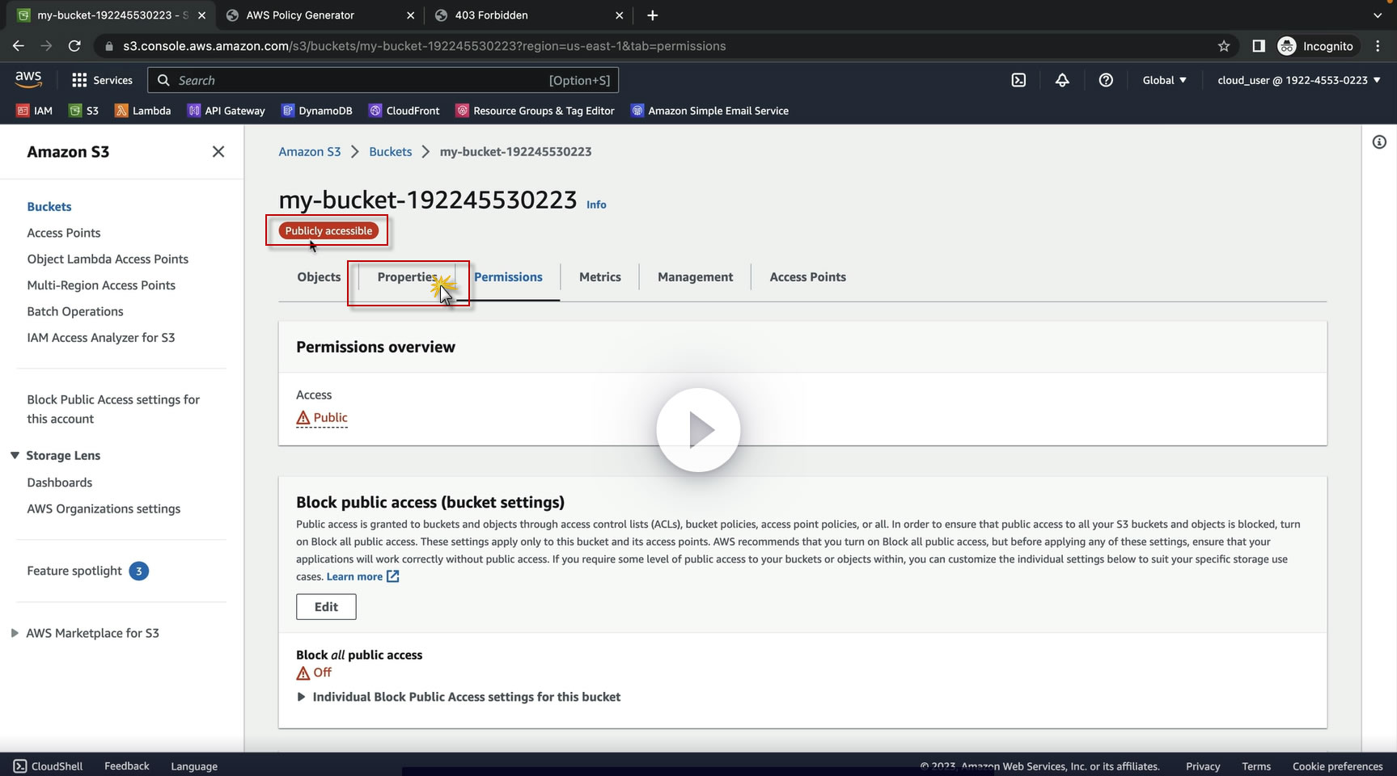Open the AWS CloudShell icon in top bar

(1018, 80)
